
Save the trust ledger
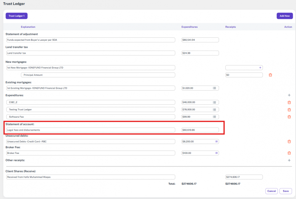[286, 191]
